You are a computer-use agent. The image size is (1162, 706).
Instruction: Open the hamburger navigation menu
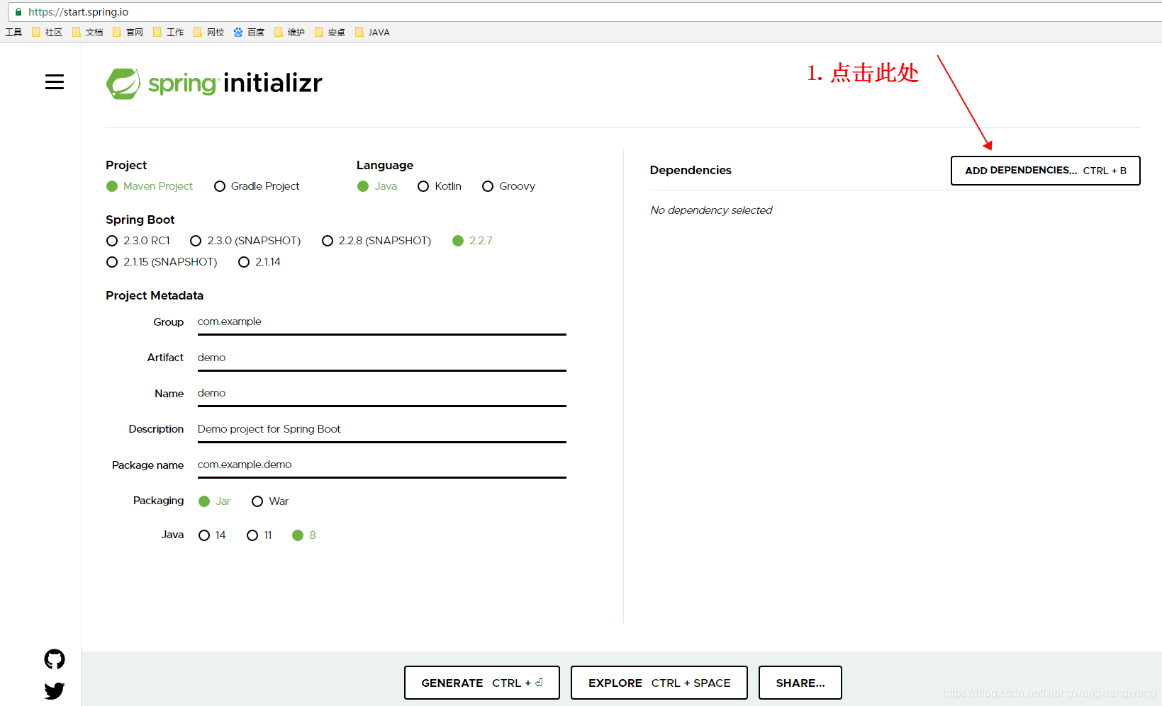[55, 81]
